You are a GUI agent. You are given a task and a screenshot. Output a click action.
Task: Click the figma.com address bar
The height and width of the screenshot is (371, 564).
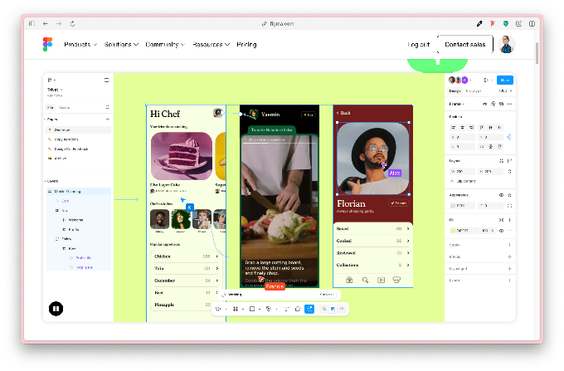point(278,23)
